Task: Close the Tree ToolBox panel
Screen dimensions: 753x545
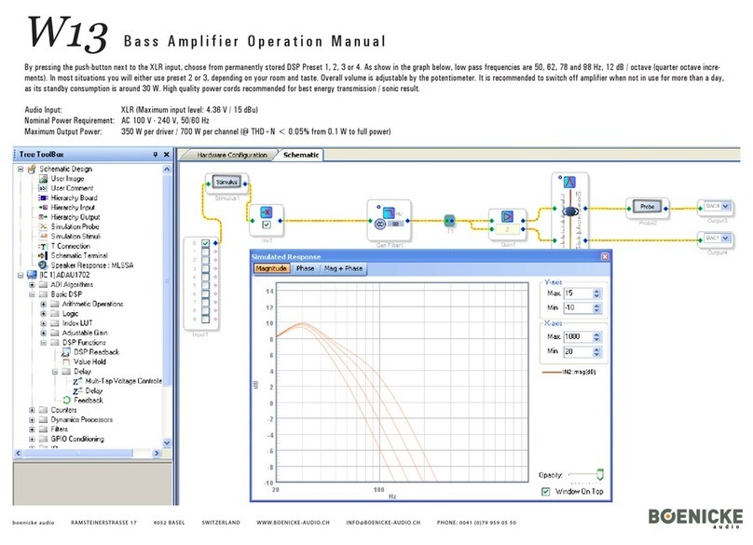Action: pos(166,154)
